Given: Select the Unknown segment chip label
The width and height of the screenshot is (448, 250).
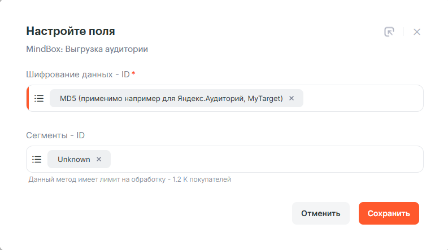Looking at the screenshot, I should [73, 159].
